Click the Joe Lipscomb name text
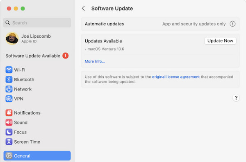 pos(36,36)
